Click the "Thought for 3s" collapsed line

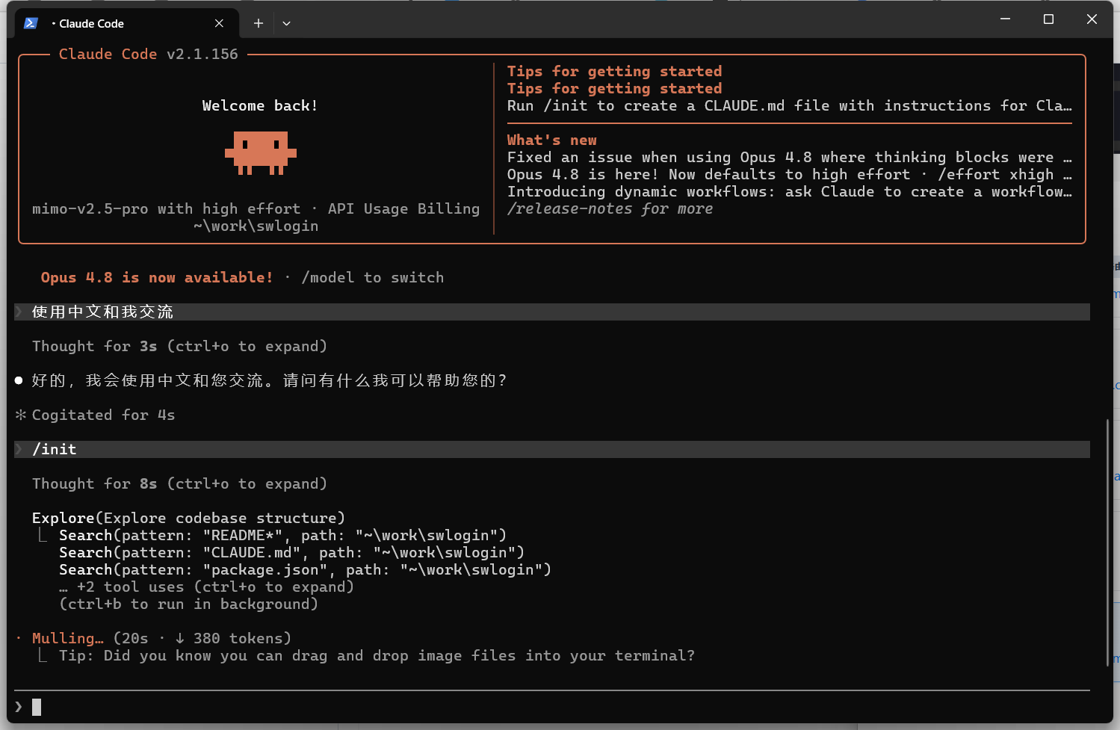(x=179, y=346)
